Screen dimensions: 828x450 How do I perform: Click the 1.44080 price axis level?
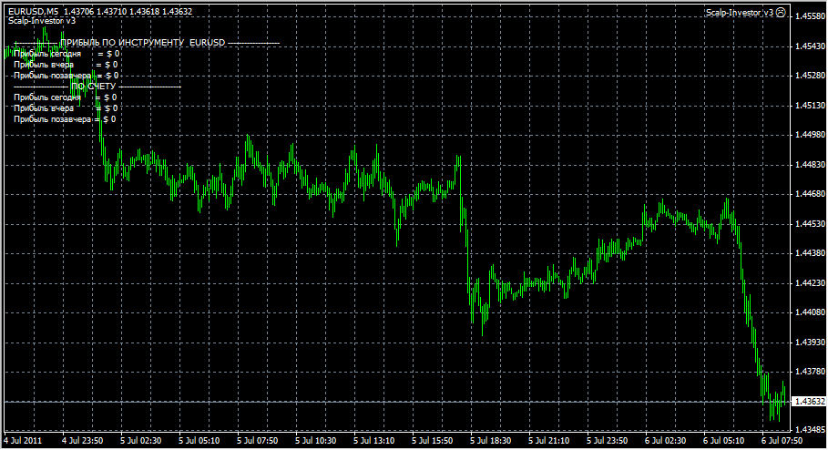point(809,312)
